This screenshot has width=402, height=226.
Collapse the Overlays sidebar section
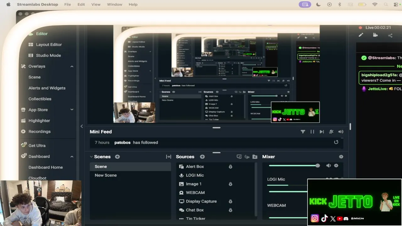tap(72, 67)
